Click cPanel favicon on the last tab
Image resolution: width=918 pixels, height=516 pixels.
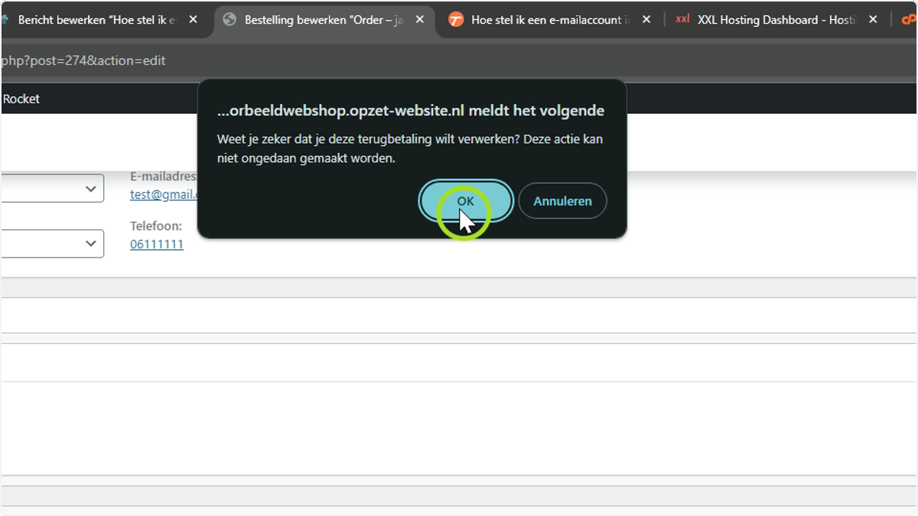(910, 20)
